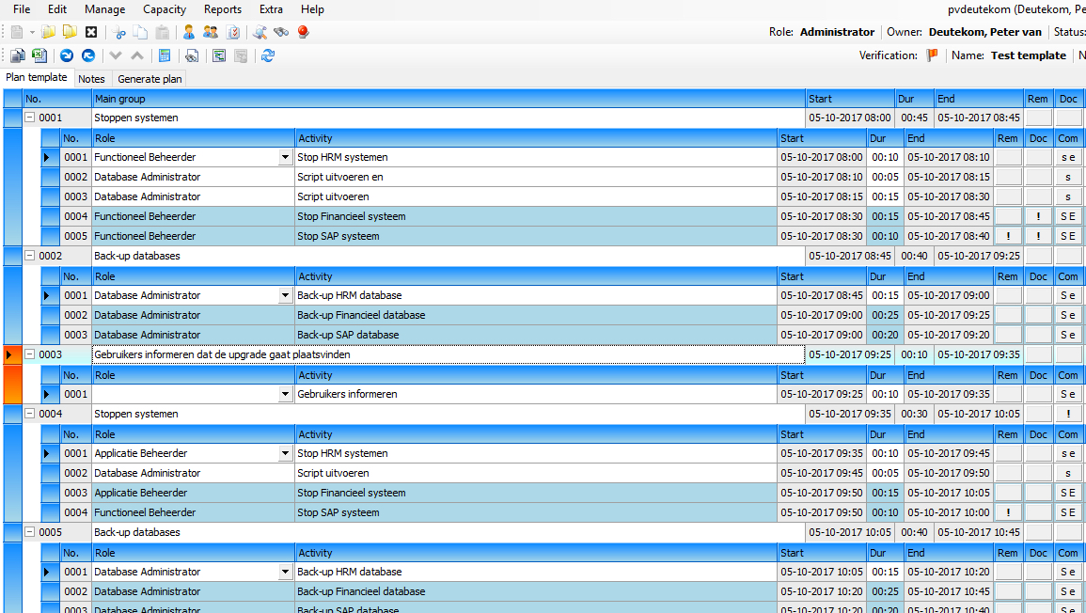Click 'Stop SAP systeem' starting at 09:50
The image size is (1086, 613).
[x=536, y=512]
